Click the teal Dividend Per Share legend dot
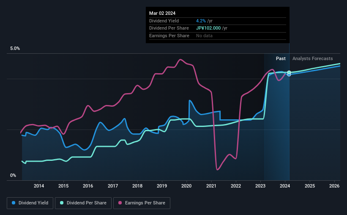Screen dimensions: 347x215 click(x=62, y=203)
